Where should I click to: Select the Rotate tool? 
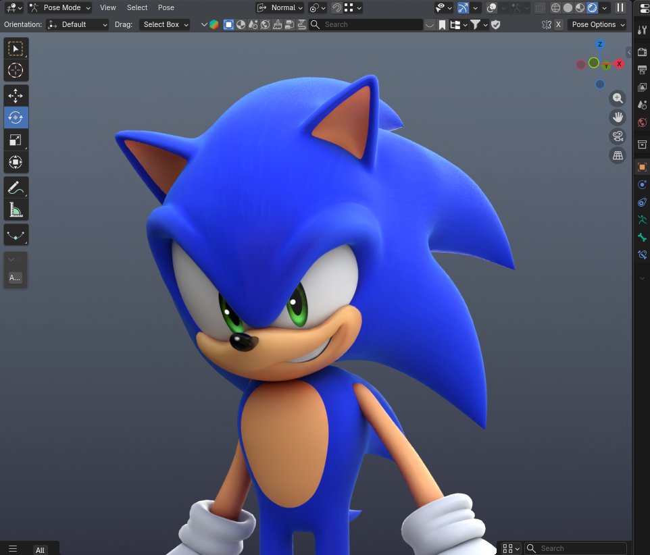[16, 117]
